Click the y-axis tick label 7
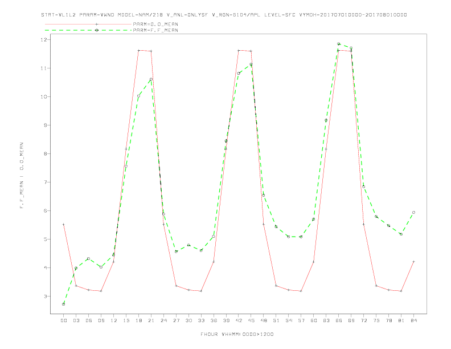 45,182
